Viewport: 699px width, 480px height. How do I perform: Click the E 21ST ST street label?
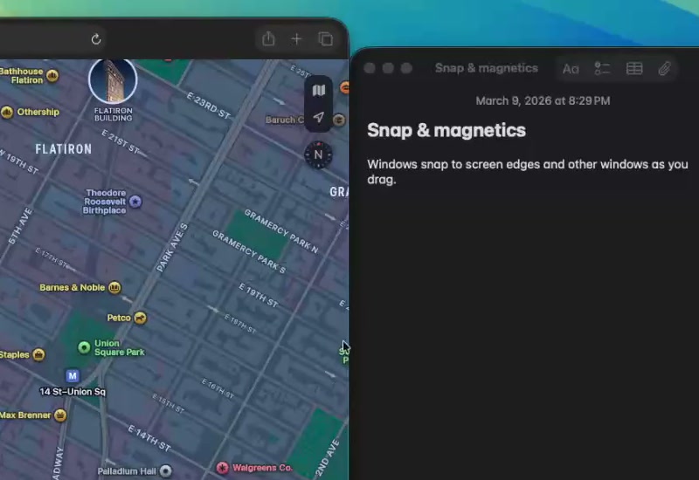click(121, 141)
